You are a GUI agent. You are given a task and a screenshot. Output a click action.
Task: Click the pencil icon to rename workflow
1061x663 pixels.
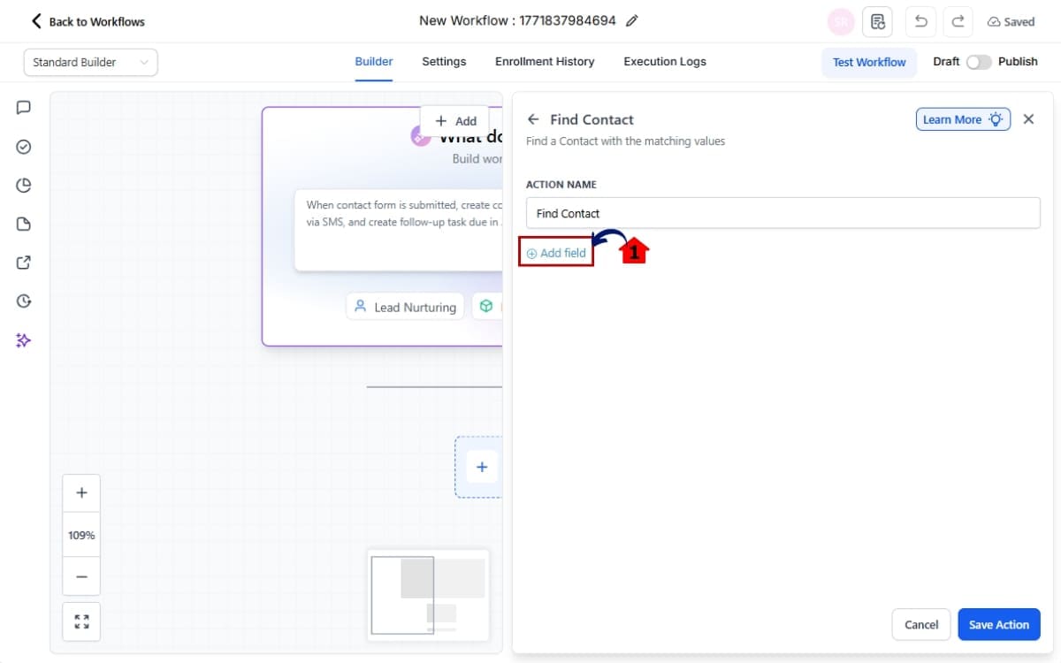(x=631, y=21)
